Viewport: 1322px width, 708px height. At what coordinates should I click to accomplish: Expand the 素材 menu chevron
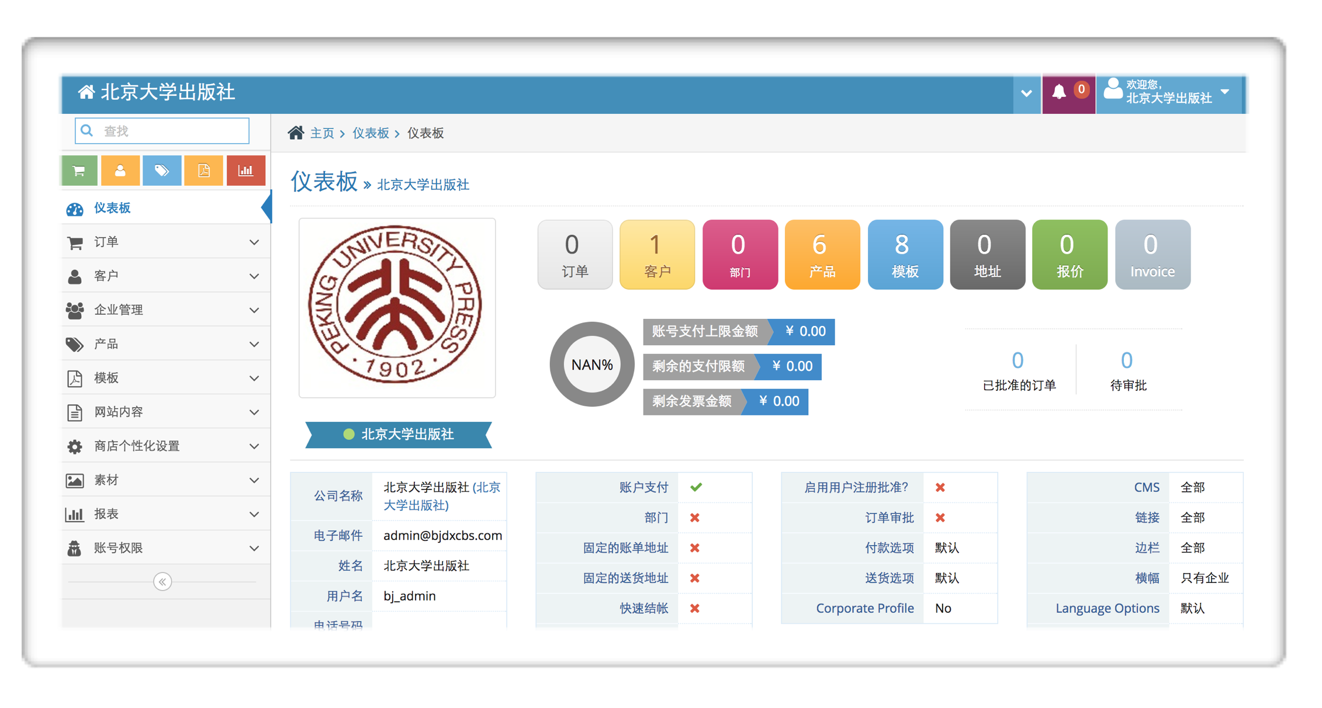(254, 480)
